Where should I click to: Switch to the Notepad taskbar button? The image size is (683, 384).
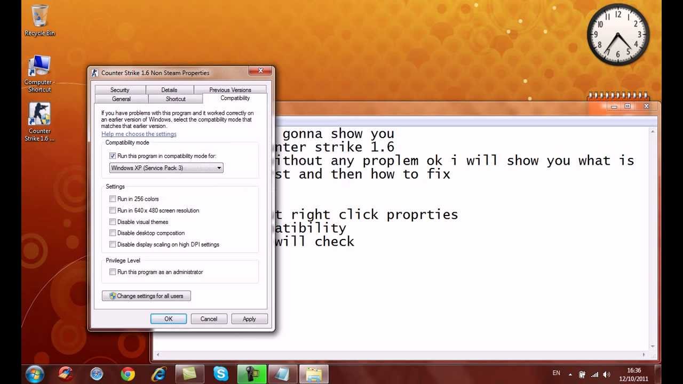(282, 374)
